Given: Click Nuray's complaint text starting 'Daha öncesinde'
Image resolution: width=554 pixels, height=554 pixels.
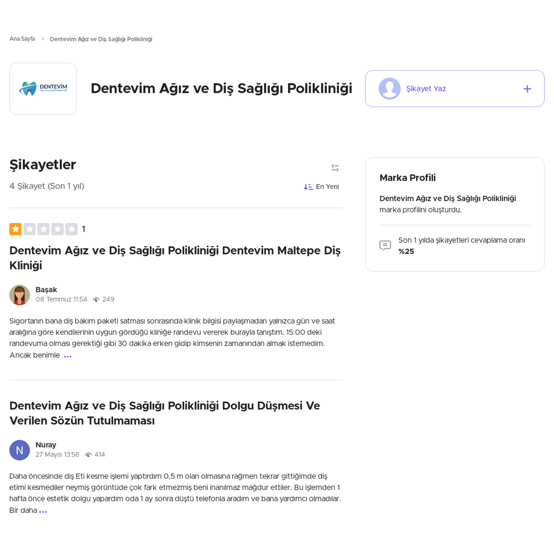Looking at the screenshot, I should tap(175, 493).
